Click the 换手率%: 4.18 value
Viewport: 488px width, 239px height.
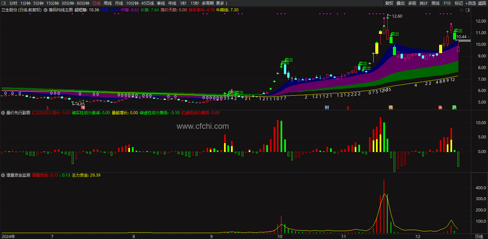pos(201,10)
